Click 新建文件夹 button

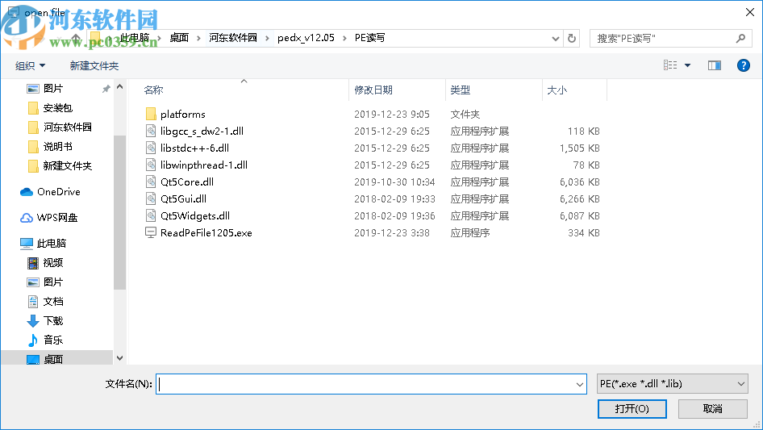click(x=94, y=65)
